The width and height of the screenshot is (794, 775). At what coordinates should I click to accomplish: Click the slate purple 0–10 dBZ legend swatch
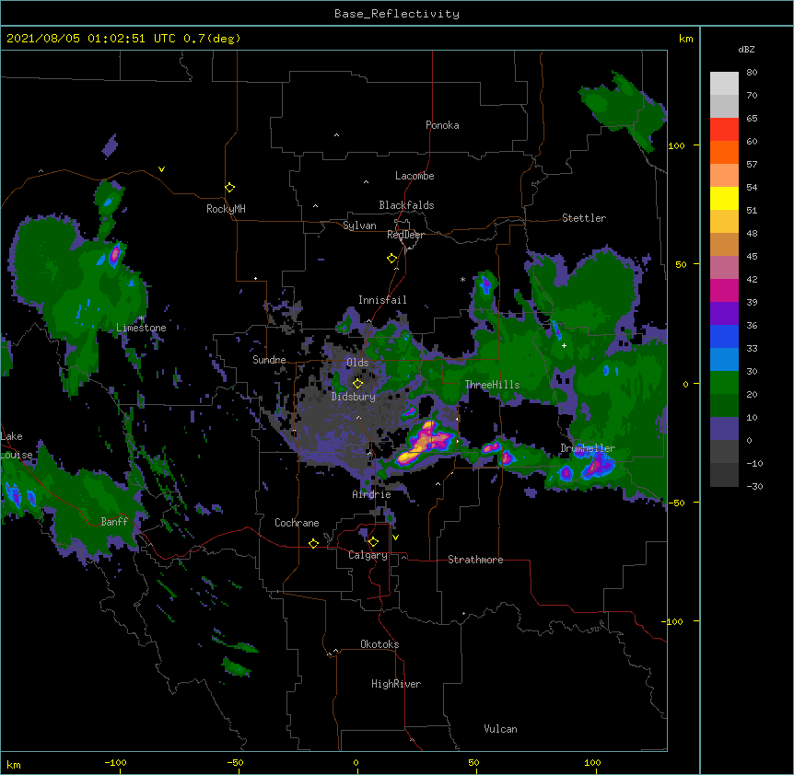724,429
